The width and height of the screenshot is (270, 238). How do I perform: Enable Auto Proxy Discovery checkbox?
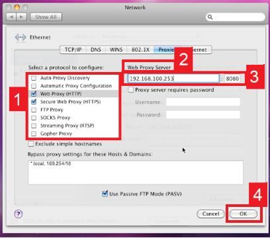[34, 78]
